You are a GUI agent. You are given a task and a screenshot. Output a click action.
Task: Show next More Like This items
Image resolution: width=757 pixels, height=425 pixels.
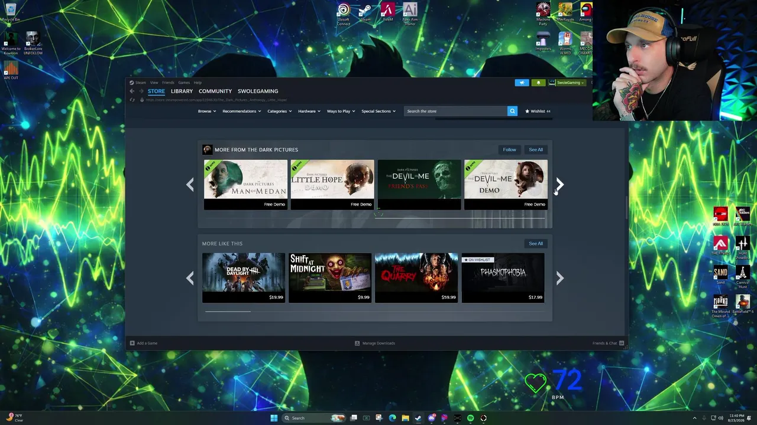(559, 278)
